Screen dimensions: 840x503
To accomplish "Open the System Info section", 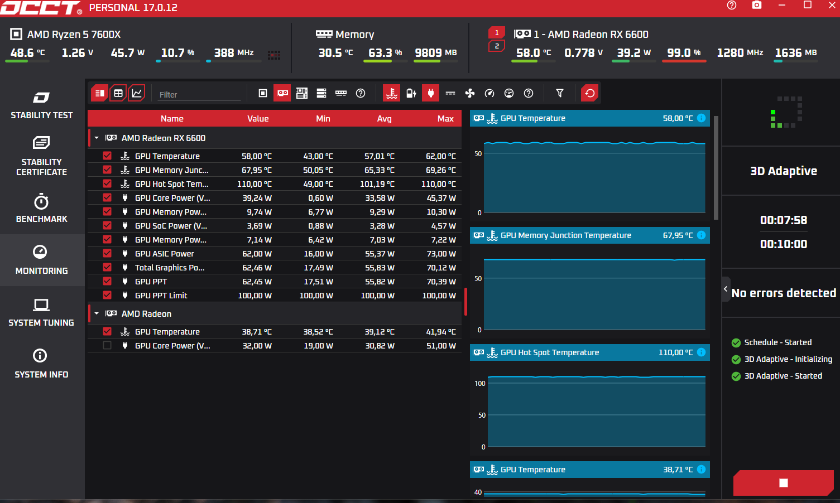I will (42, 364).
